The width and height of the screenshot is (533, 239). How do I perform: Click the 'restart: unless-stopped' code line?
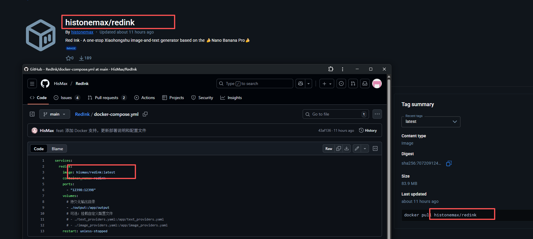85,231
